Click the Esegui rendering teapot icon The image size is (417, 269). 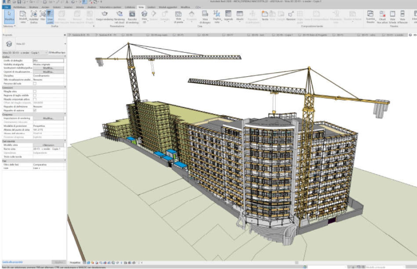pos(105,14)
